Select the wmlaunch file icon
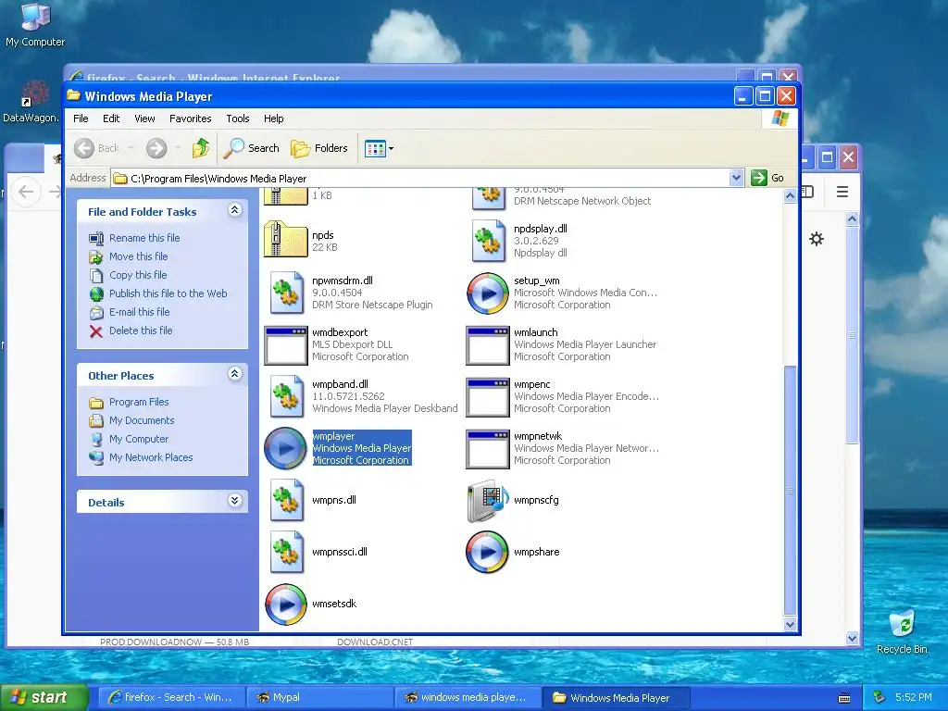Image resolution: width=948 pixels, height=711 pixels. [487, 345]
